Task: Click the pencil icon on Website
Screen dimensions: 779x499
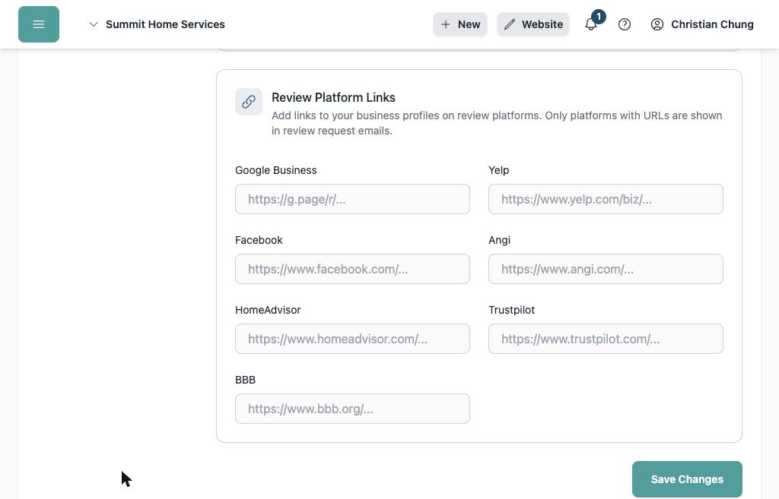Action: [x=510, y=24]
